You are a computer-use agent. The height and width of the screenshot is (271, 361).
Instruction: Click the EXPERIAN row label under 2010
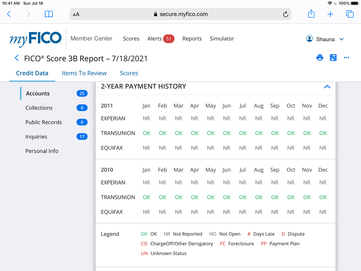[x=113, y=182]
